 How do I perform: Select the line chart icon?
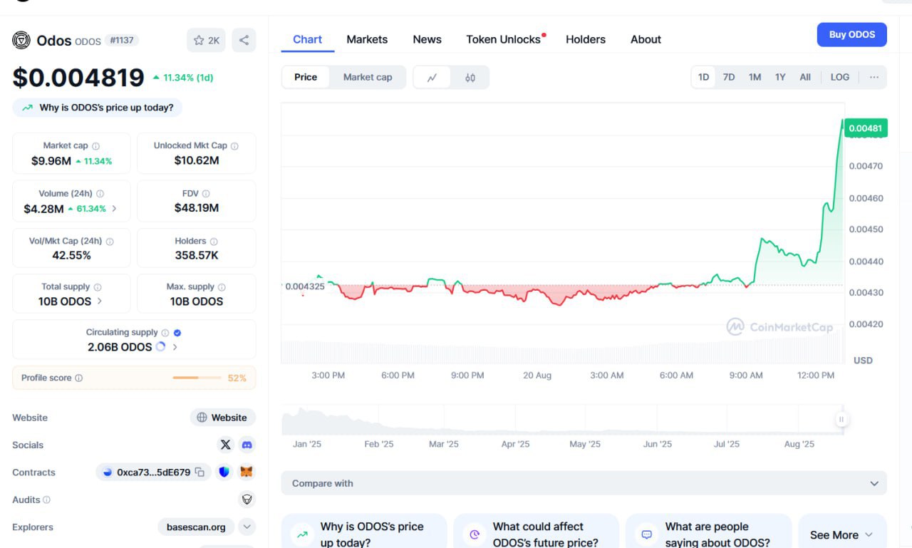(x=432, y=78)
